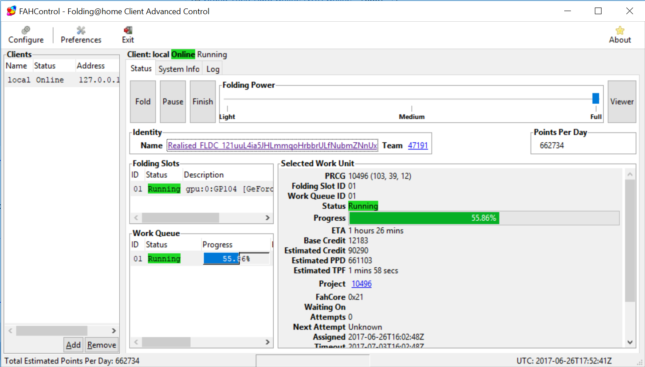Click the Add client button
645x367 pixels.
[73, 345]
